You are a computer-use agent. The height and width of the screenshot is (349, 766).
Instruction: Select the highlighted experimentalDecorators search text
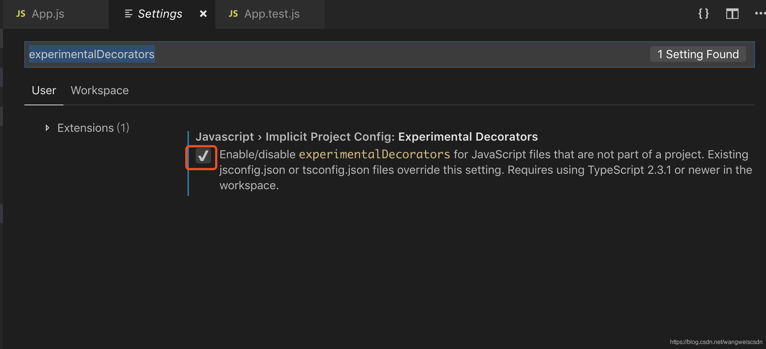pos(92,54)
